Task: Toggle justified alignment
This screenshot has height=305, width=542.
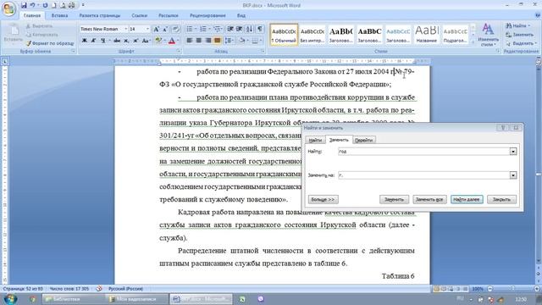Action: tap(217, 41)
